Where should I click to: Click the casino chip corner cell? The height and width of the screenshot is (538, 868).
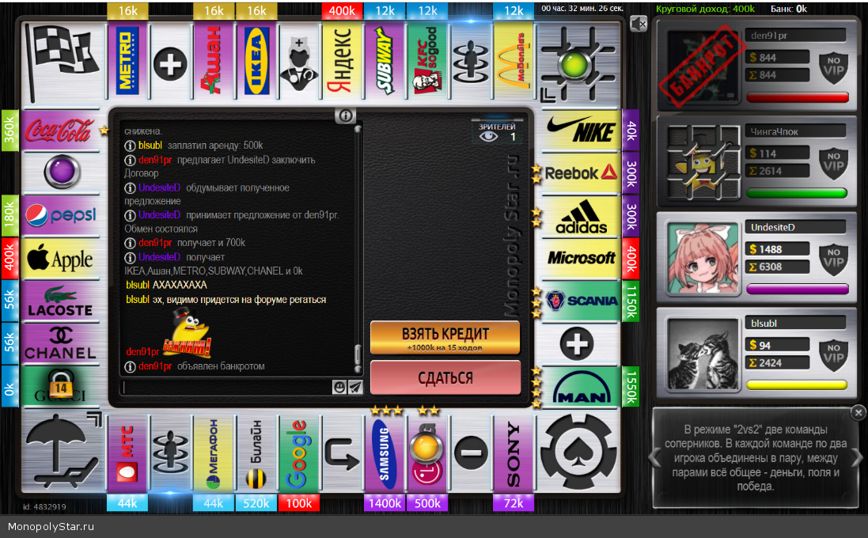coord(578,451)
